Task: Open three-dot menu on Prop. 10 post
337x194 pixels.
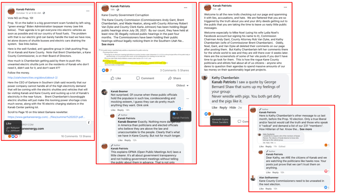Action: (88, 11)
